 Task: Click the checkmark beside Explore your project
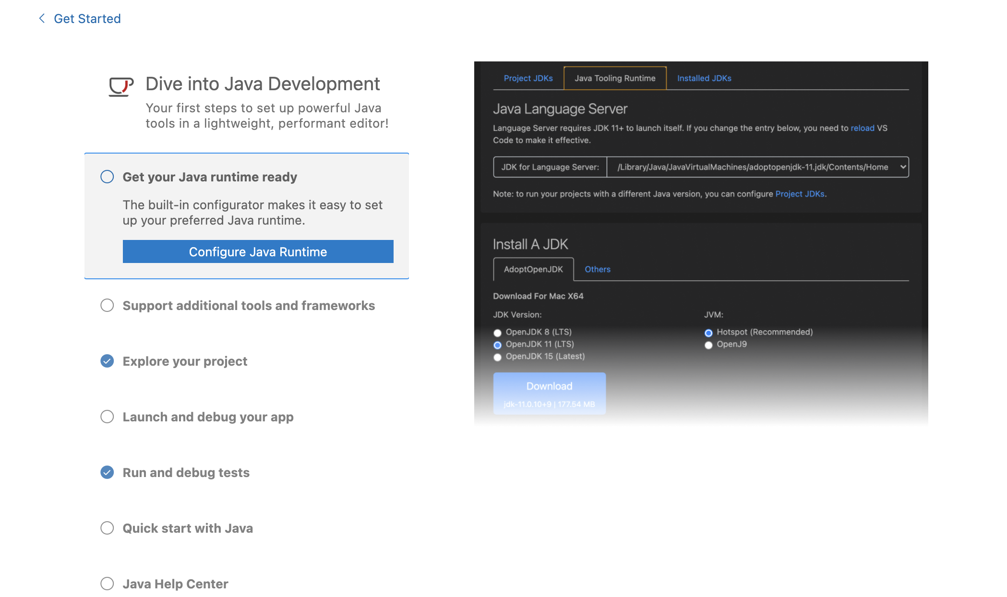coord(107,361)
